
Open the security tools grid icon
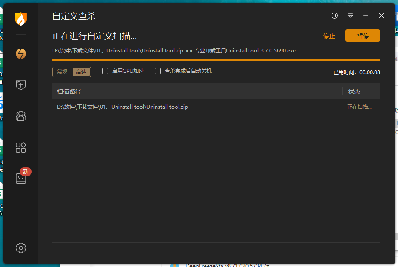click(x=20, y=147)
